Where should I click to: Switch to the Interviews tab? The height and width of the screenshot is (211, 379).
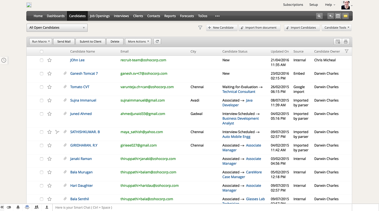121,16
